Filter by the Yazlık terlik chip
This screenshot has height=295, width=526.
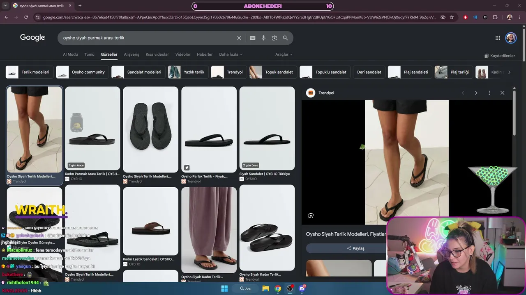click(188, 72)
